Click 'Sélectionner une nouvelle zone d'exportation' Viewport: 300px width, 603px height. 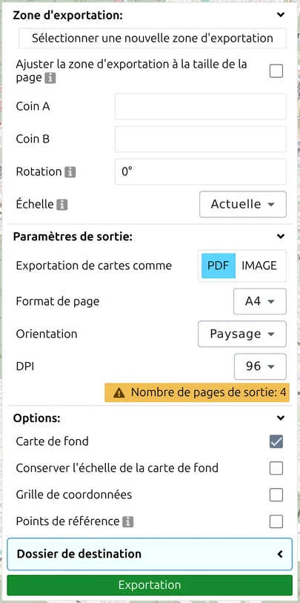coord(153,39)
